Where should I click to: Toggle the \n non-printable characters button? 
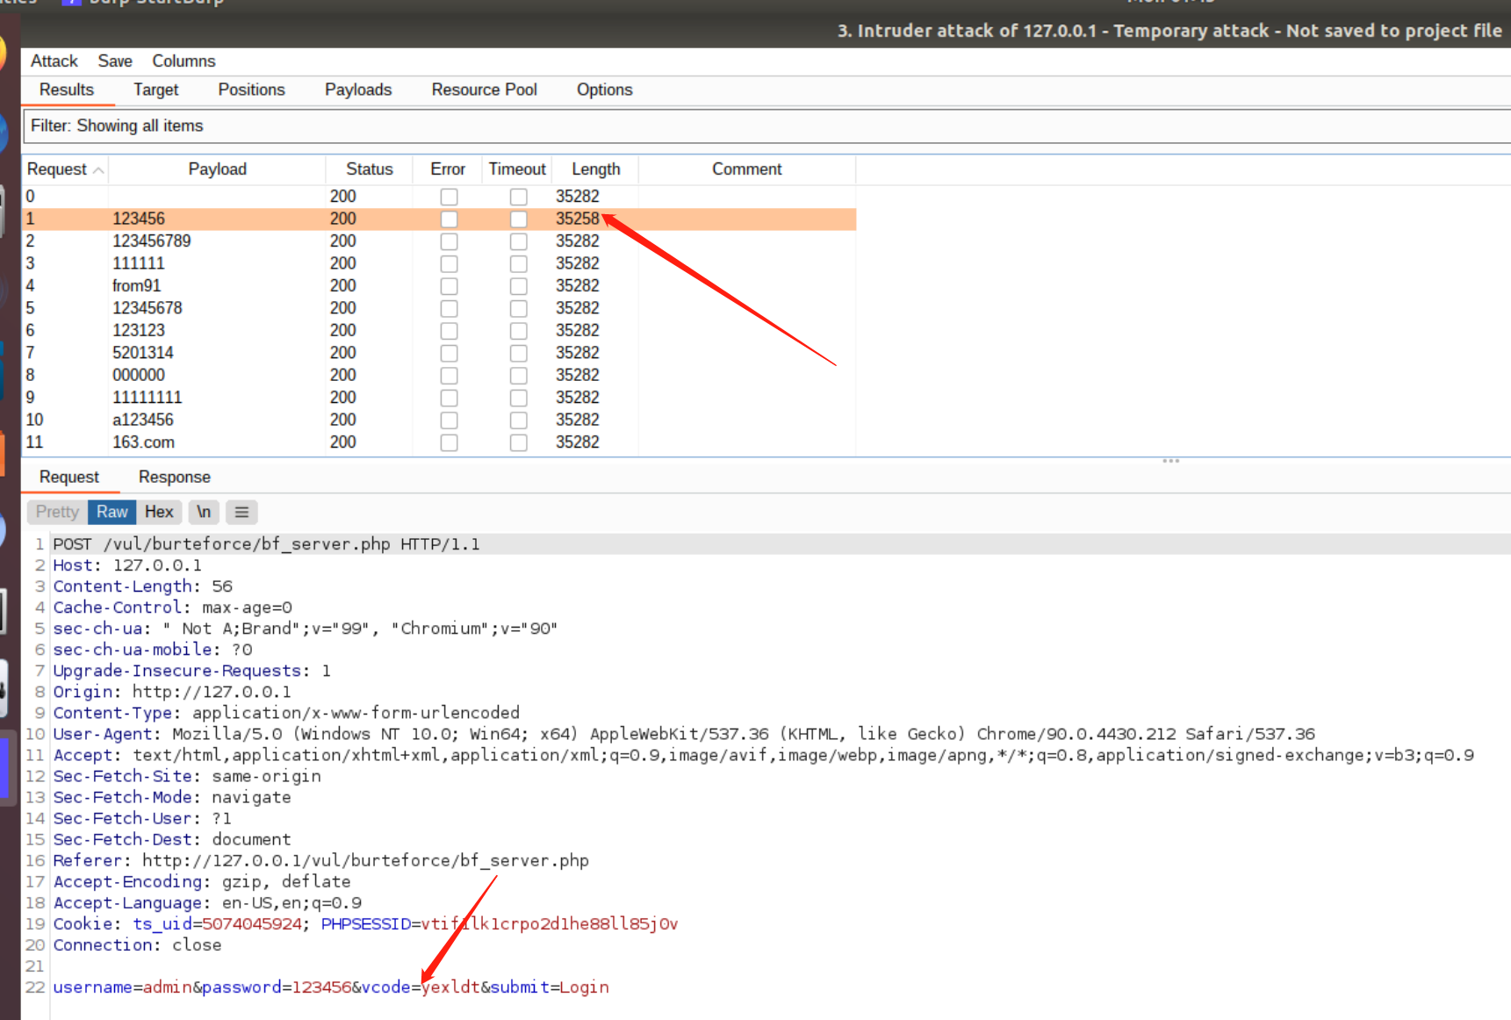click(x=204, y=512)
